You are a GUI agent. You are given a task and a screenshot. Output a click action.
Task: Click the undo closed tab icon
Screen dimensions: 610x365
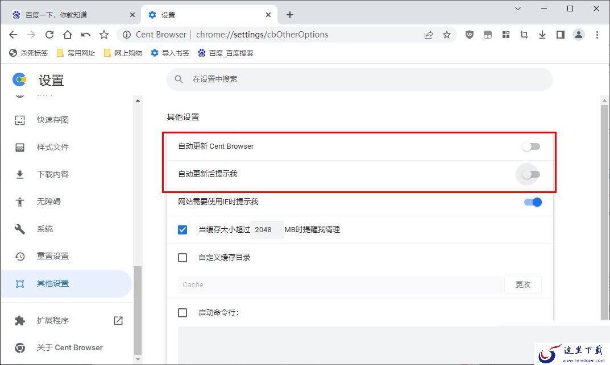tap(86, 35)
